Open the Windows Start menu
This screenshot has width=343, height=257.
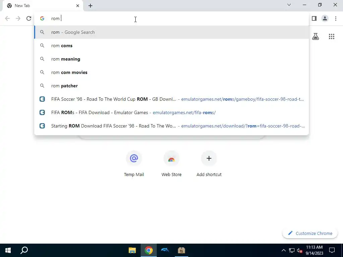[8, 250]
